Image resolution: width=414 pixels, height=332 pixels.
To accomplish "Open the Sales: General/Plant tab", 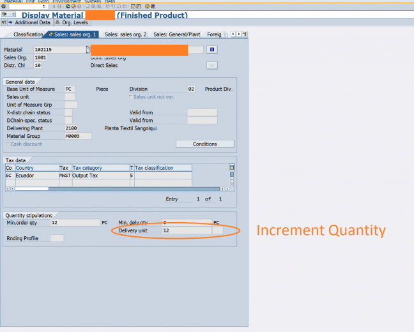I will 177,34.
